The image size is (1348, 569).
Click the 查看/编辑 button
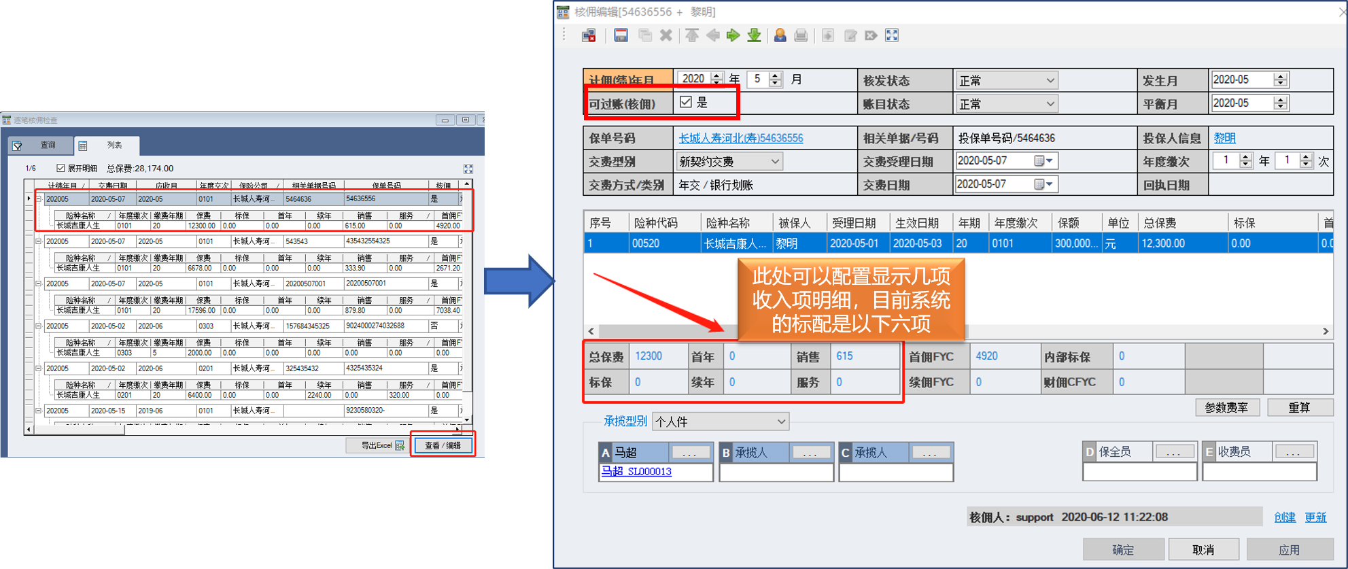[x=443, y=445]
